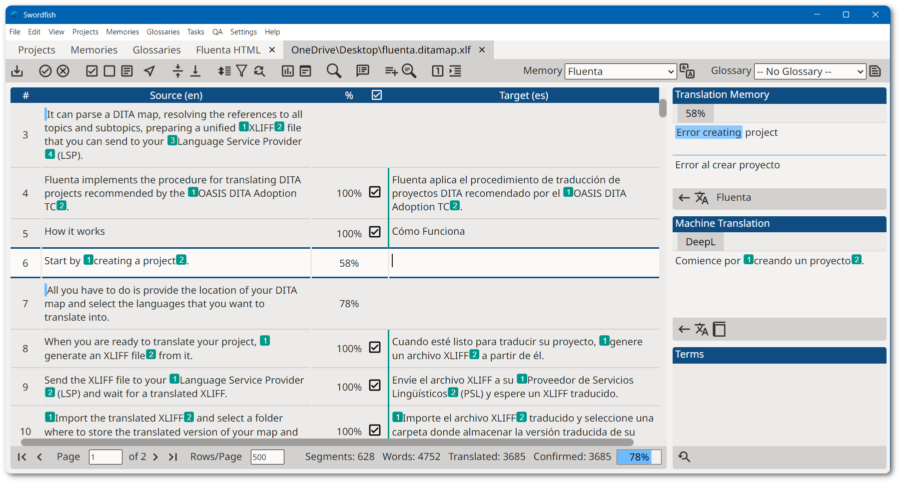Go to previous page button
Viewport: 900px width, 483px height.
click(x=39, y=457)
